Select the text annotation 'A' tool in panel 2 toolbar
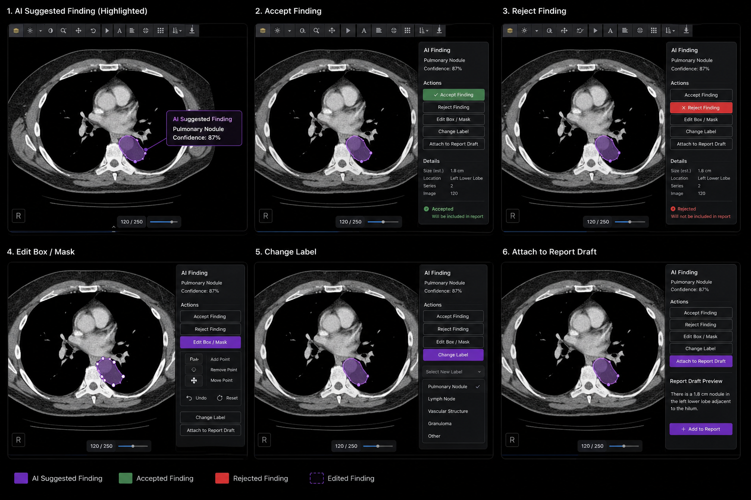This screenshot has width=751, height=500. coord(364,31)
